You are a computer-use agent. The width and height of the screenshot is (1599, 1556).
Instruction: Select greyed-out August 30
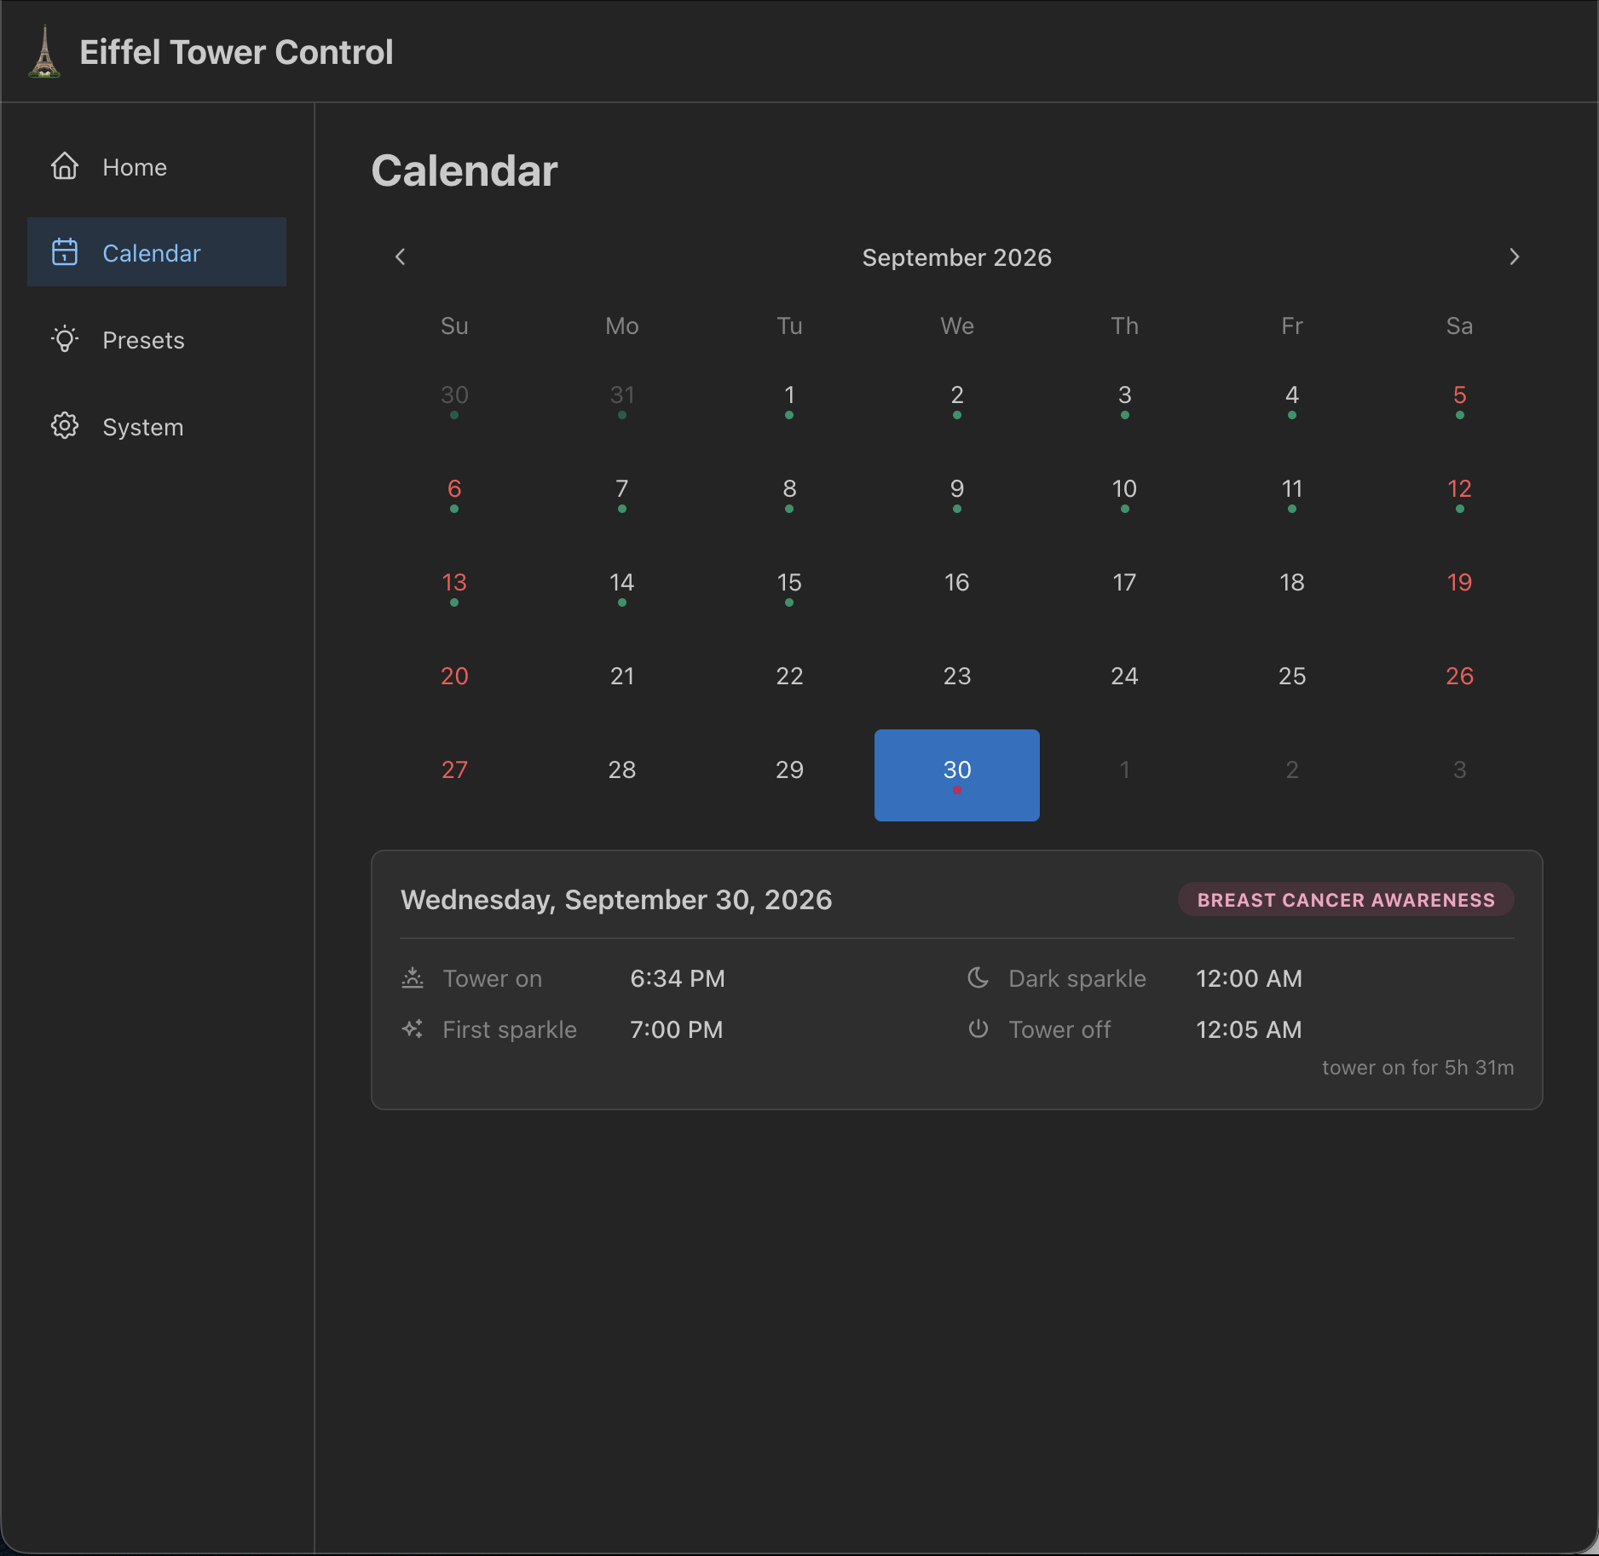coord(454,401)
